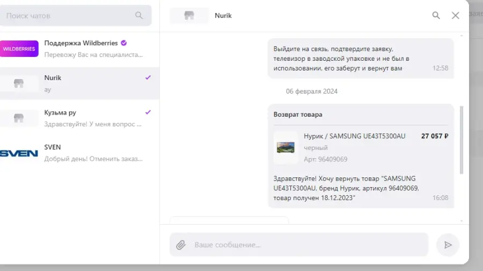Viewport: 483px width, 271px height.
Task: Click the Добрый день! Отменить заказ preview text
Action: (93, 159)
